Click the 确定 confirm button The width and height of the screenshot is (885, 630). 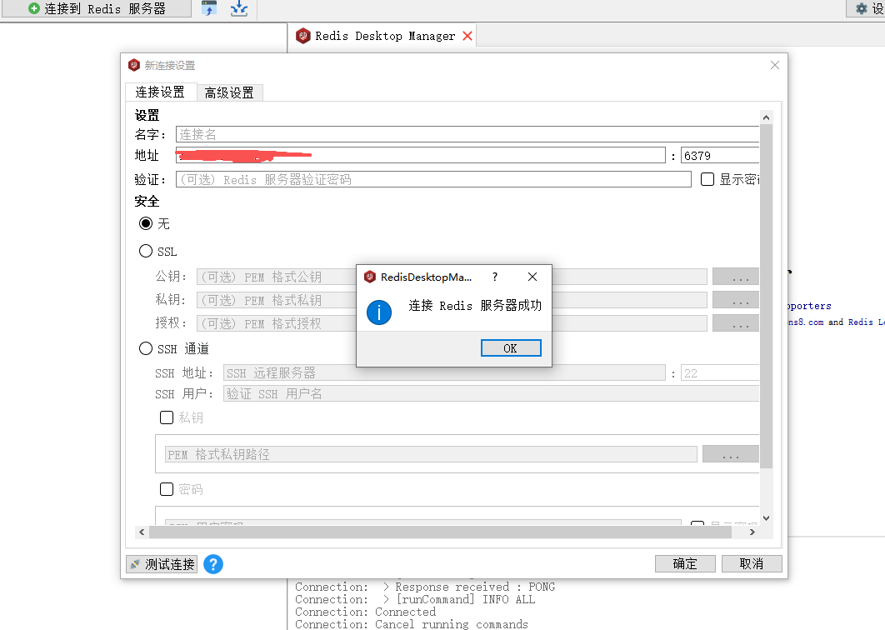click(685, 563)
